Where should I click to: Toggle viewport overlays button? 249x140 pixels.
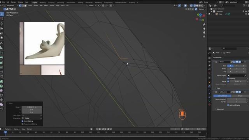coord(185,5)
